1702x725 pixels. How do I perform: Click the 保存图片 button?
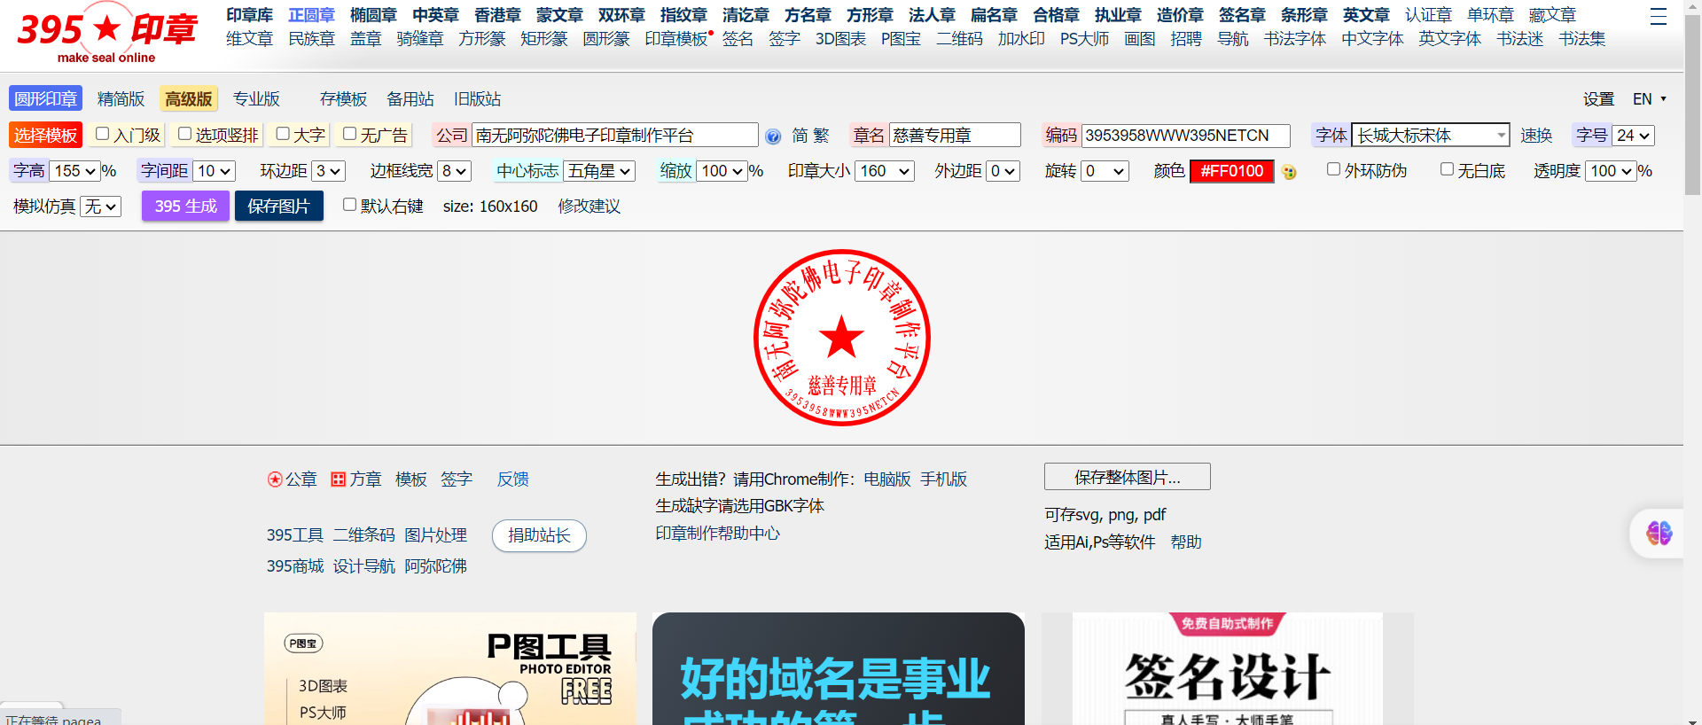(278, 207)
